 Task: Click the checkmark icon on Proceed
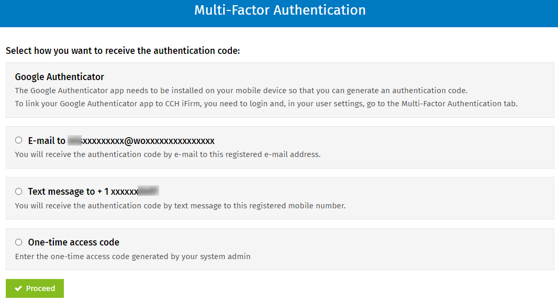18,288
